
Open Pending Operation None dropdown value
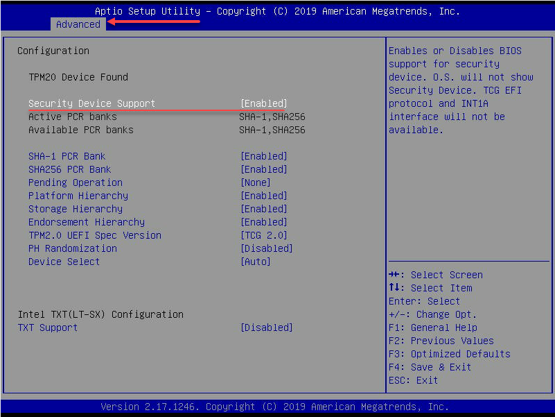tap(255, 182)
